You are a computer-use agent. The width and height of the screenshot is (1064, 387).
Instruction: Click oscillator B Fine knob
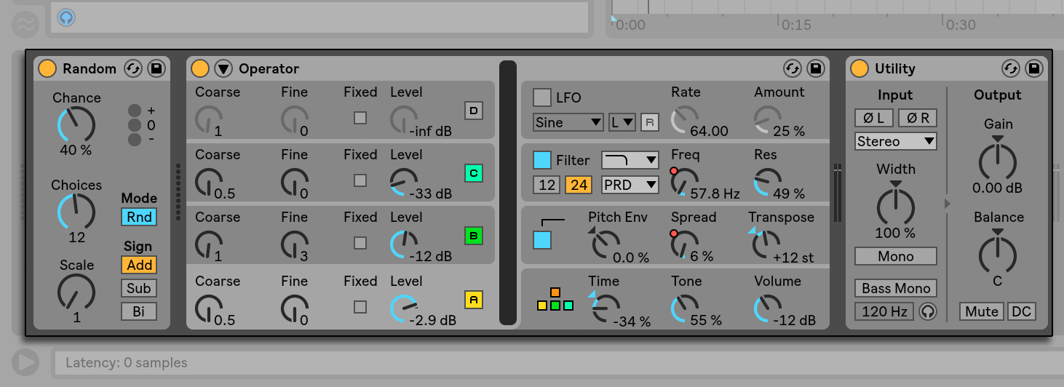coord(295,245)
